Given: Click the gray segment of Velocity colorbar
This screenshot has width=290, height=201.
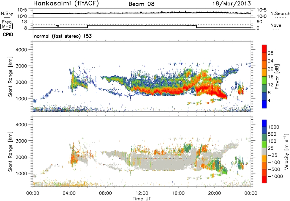Looking at the screenshot, I should click(x=264, y=152).
